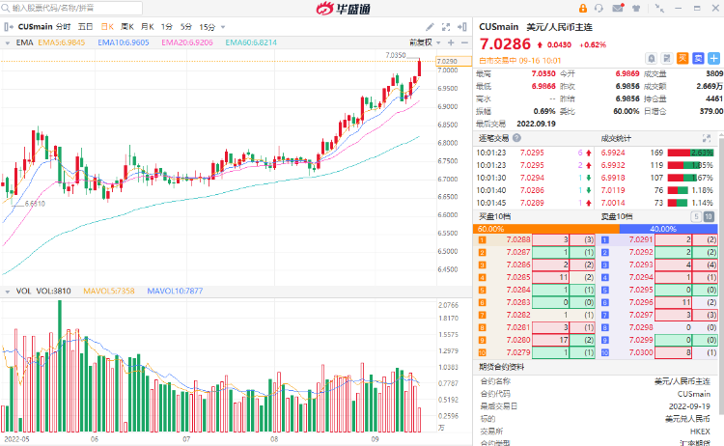Click the 10:01:45 trade tick row
Viewport: 724px width, 446px height.
534,203
